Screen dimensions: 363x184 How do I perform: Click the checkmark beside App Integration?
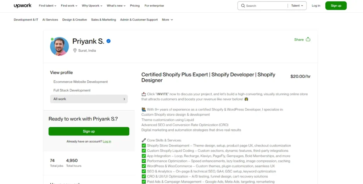pos(144,156)
